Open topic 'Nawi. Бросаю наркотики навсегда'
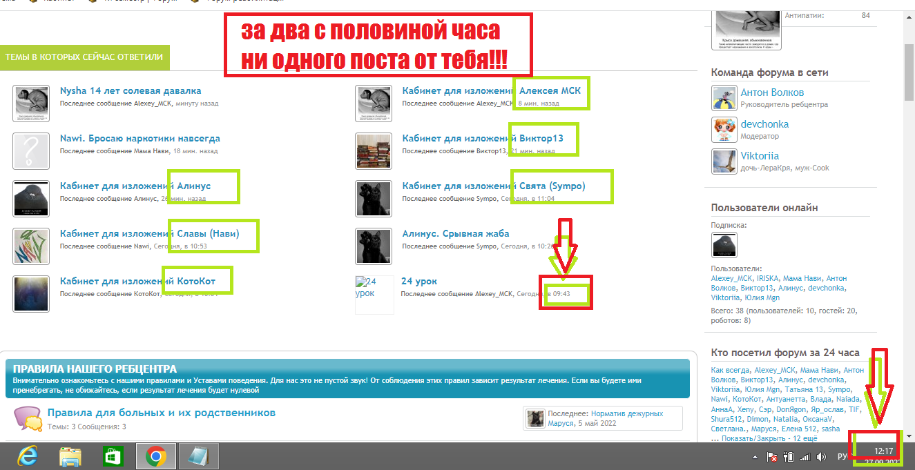 coord(139,138)
